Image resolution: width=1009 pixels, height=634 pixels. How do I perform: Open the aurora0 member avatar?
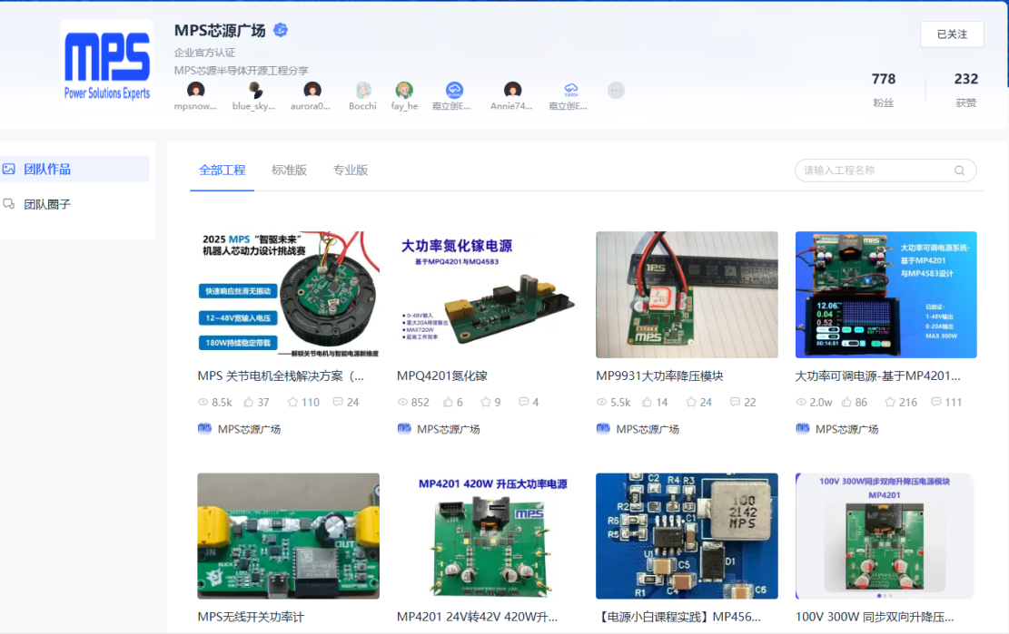pyautogui.click(x=312, y=90)
